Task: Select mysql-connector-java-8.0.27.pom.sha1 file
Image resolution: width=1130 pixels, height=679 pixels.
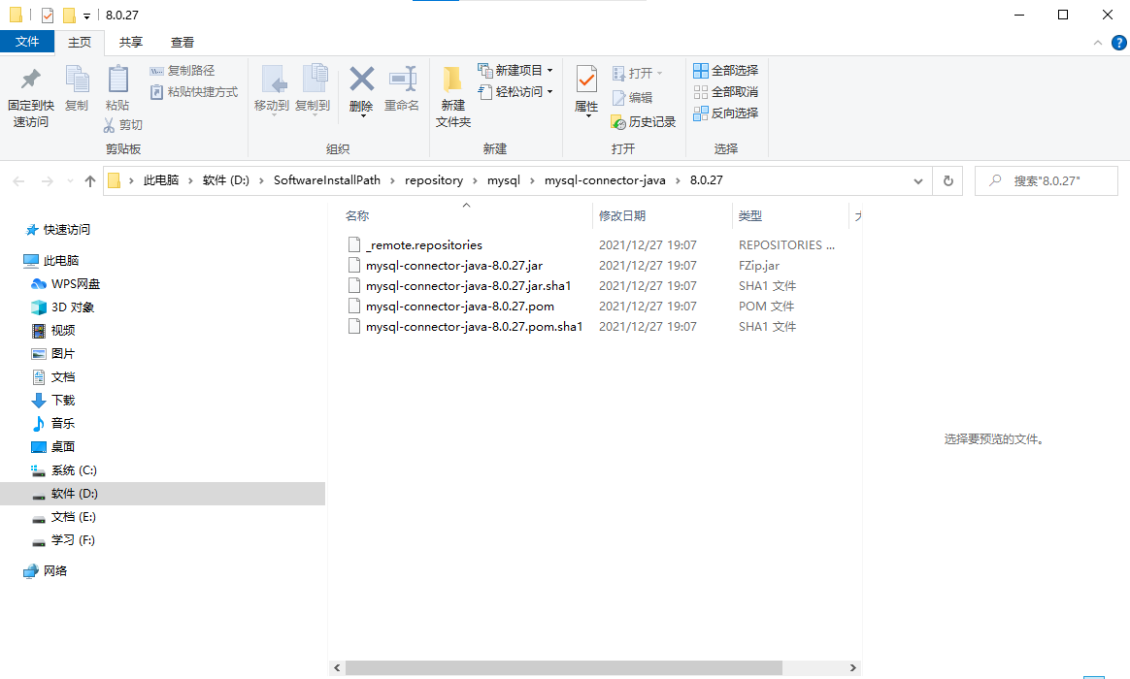Action: [x=474, y=327]
